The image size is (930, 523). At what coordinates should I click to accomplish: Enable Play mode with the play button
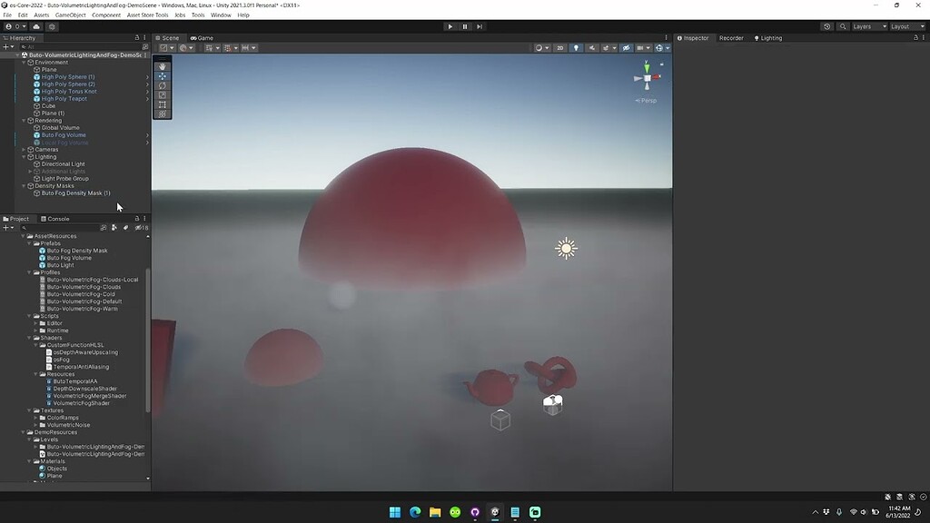[x=450, y=26]
